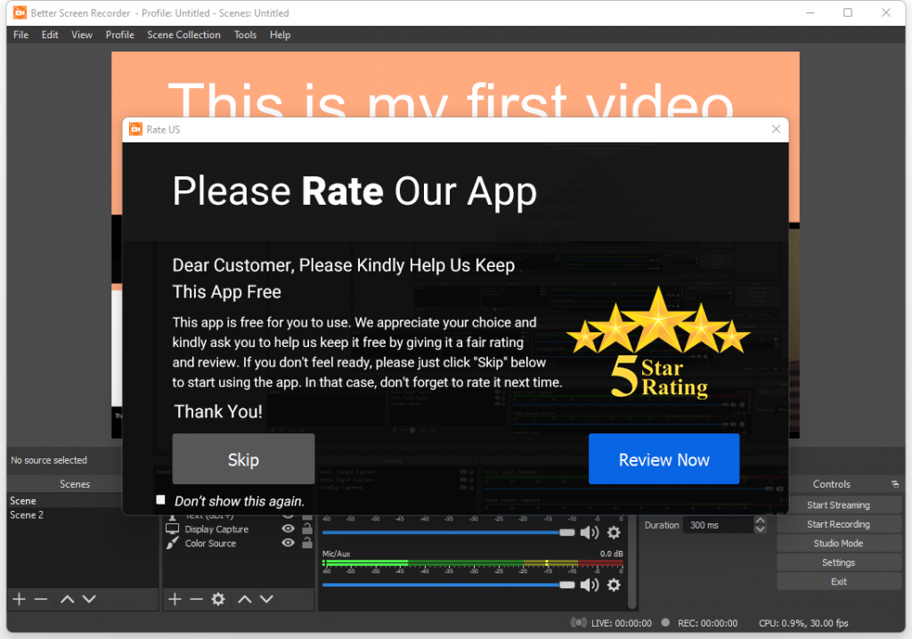Mute the Mic/Aux speaker icon

[589, 585]
